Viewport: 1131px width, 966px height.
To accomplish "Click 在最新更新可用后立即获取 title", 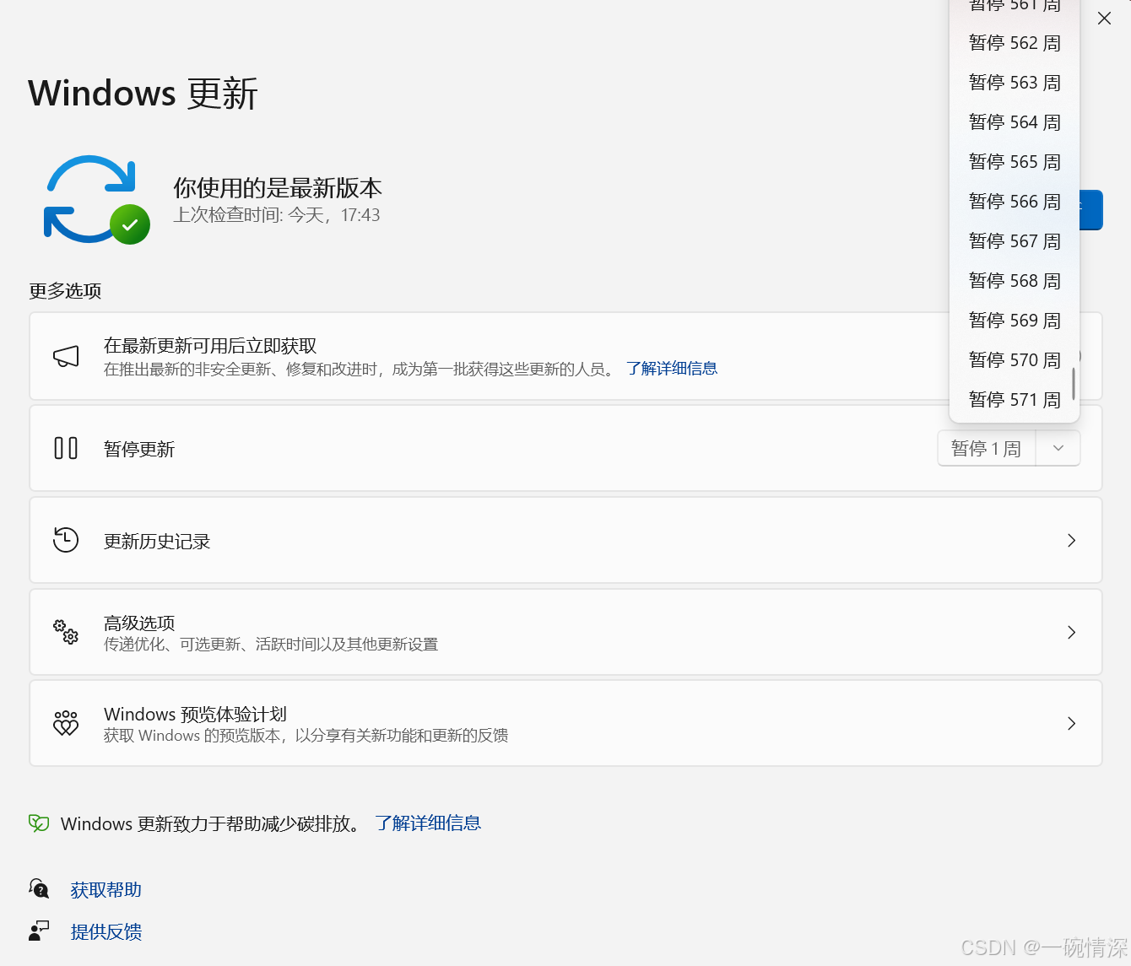I will pyautogui.click(x=210, y=346).
